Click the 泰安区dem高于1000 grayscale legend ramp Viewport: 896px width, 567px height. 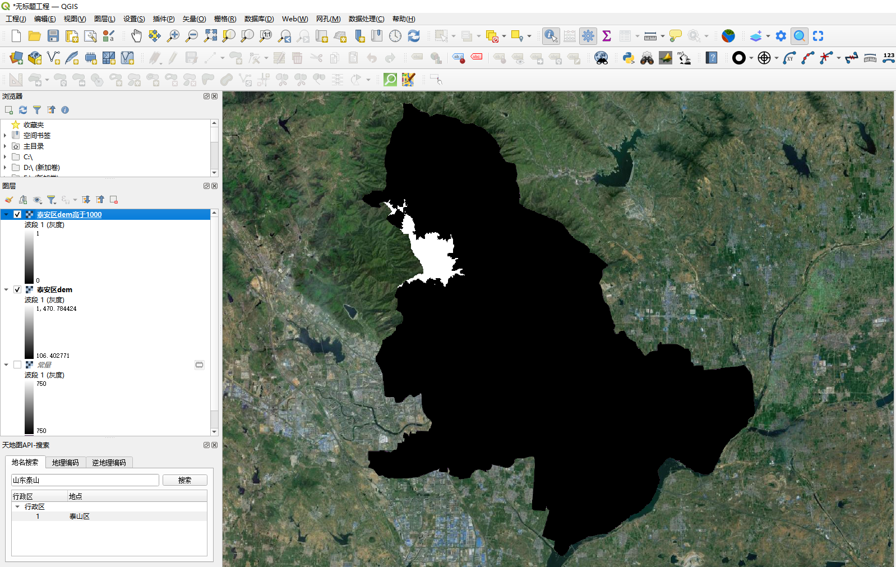point(29,257)
